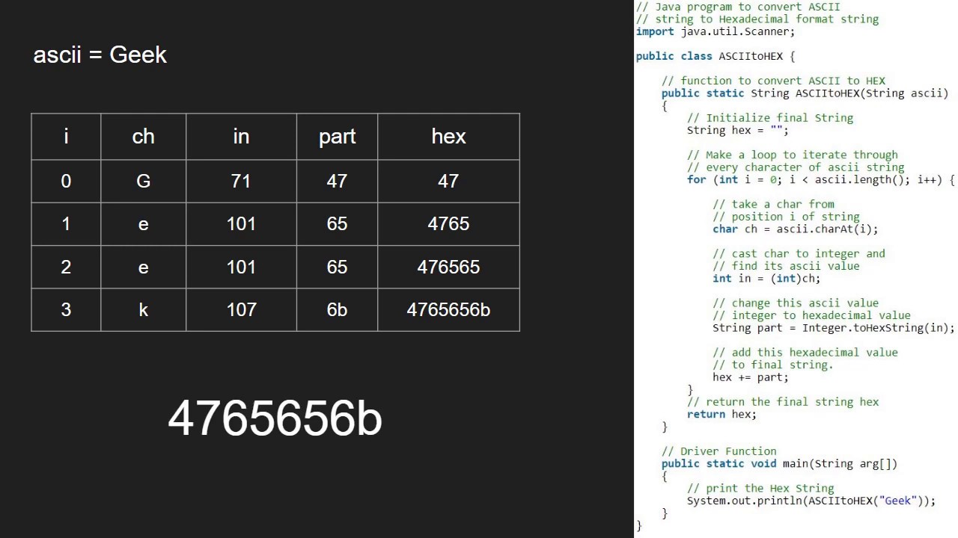Image resolution: width=958 pixels, height=538 pixels.
Task: Click the "// cast char to integer and" comment
Action: (799, 253)
